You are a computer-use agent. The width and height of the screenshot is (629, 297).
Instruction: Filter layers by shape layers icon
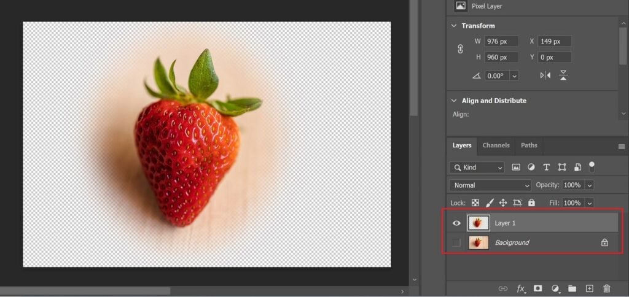[561, 167]
